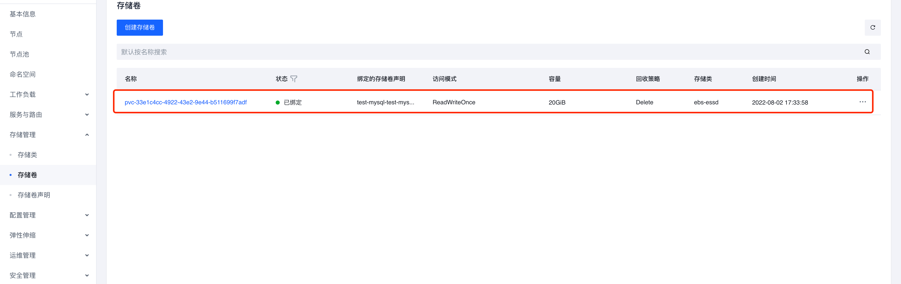901x284 pixels.
Task: Select 存储类 submenu item
Action: pos(27,155)
